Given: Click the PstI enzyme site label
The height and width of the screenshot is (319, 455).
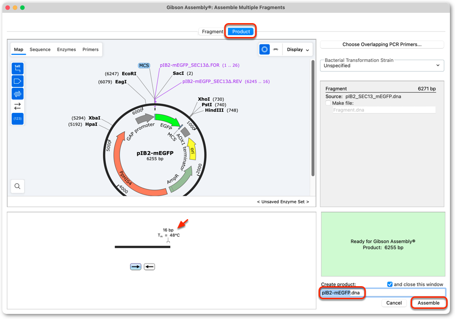Looking at the screenshot, I should (x=207, y=104).
